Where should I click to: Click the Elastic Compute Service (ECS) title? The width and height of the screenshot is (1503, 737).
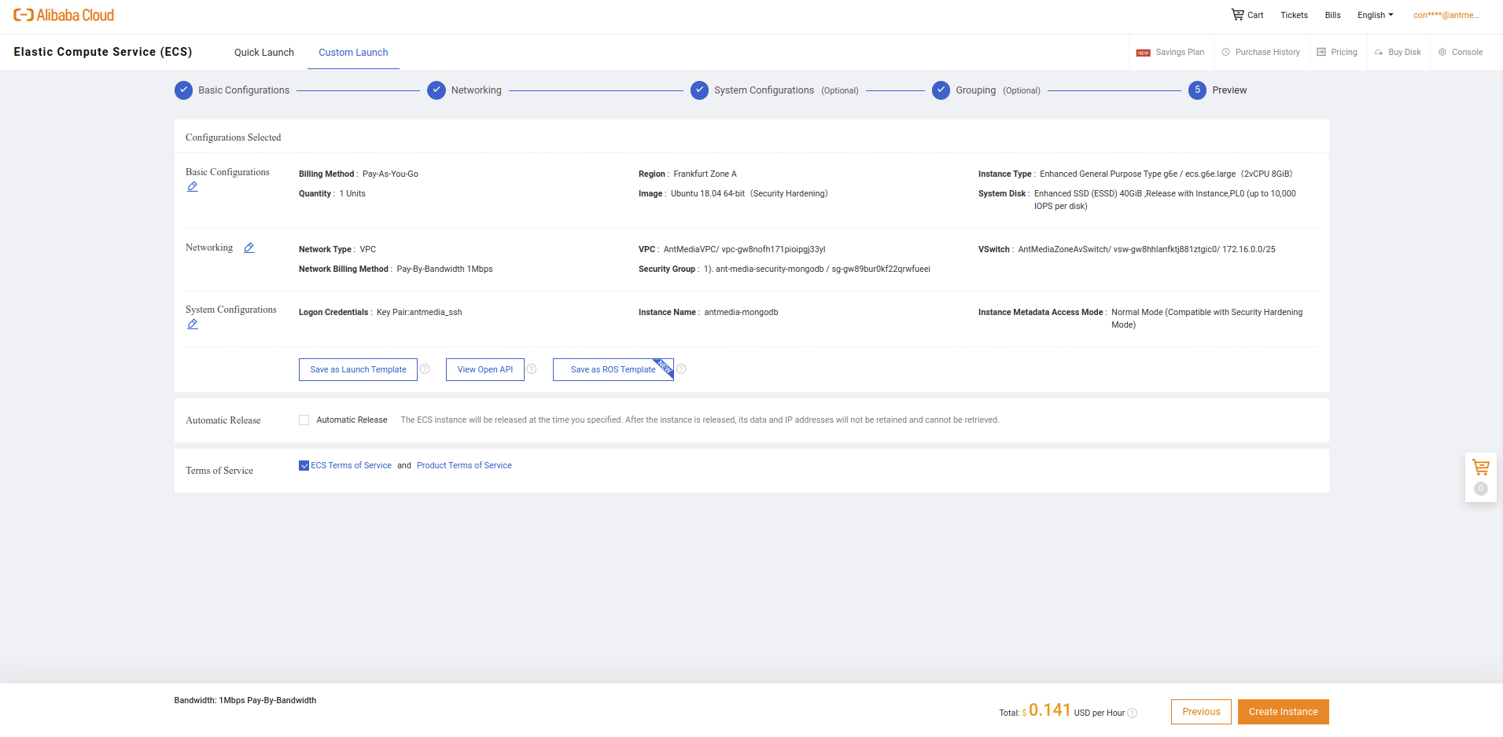click(103, 52)
